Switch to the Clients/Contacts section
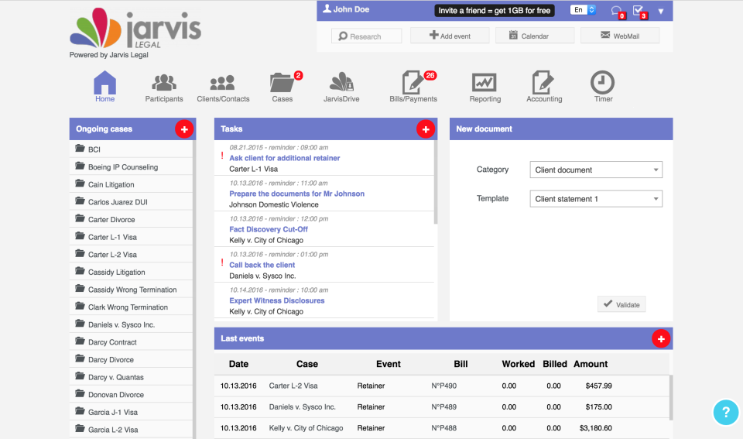The width and height of the screenshot is (743, 439). tap(223, 87)
